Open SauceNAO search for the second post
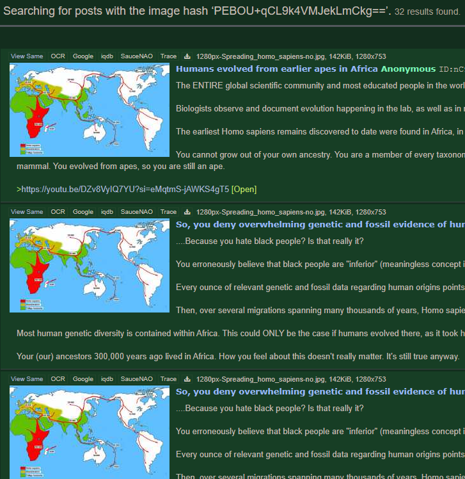 coord(137,212)
